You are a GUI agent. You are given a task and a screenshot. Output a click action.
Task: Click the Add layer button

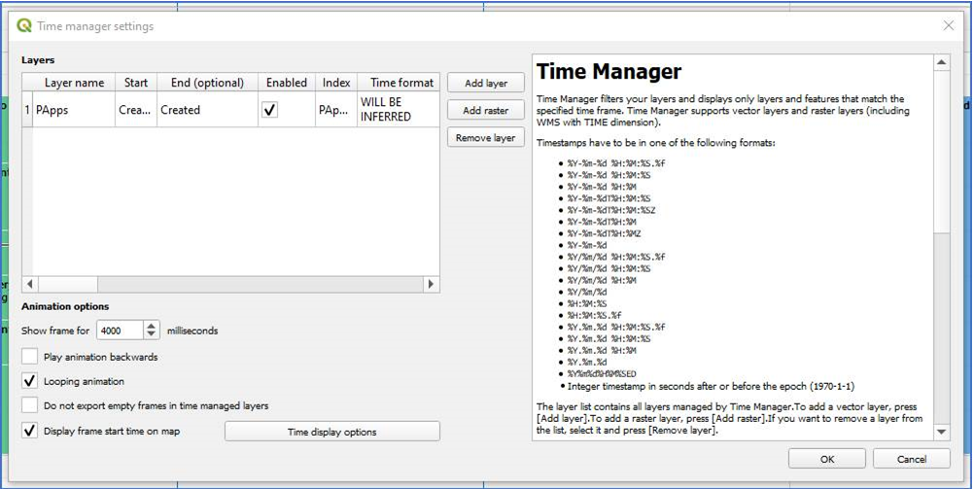(486, 84)
